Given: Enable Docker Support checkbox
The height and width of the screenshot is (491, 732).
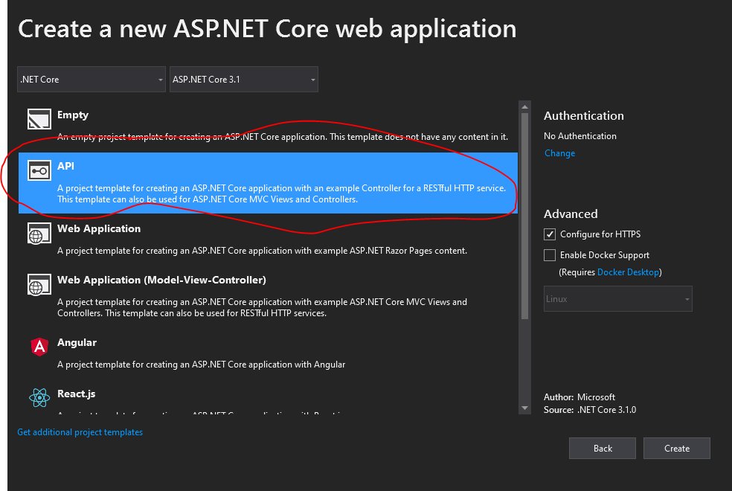Looking at the screenshot, I should click(550, 255).
